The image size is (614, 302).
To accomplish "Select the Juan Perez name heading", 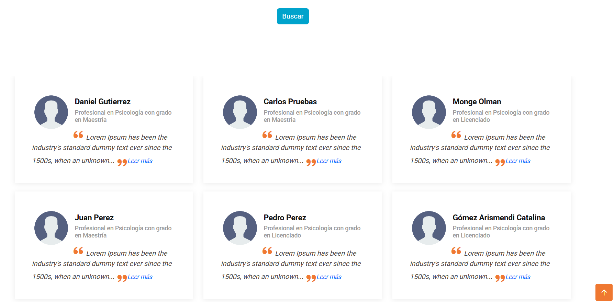I will point(94,218).
